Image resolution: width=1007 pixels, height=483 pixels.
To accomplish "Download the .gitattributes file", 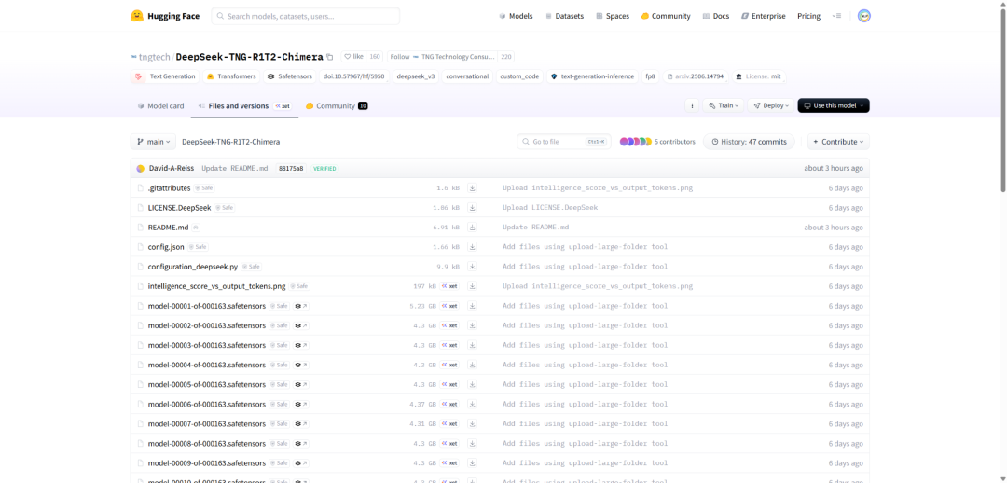I will coord(472,188).
